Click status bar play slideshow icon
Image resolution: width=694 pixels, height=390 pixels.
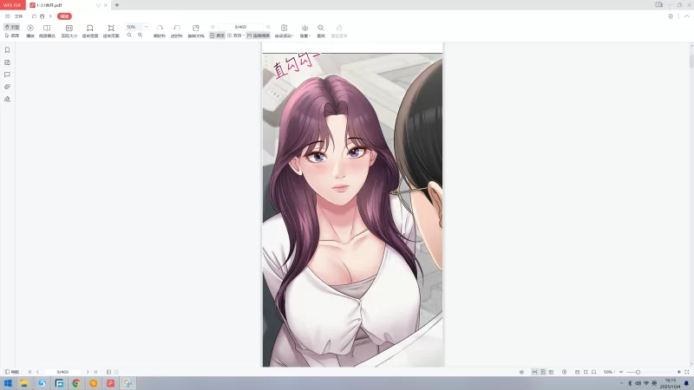(x=565, y=372)
